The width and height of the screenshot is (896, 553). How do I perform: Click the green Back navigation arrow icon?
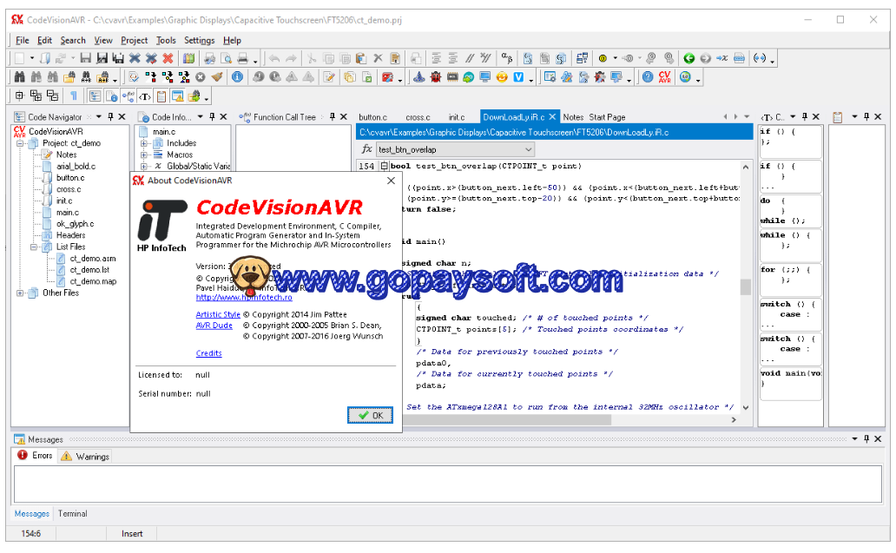click(688, 56)
